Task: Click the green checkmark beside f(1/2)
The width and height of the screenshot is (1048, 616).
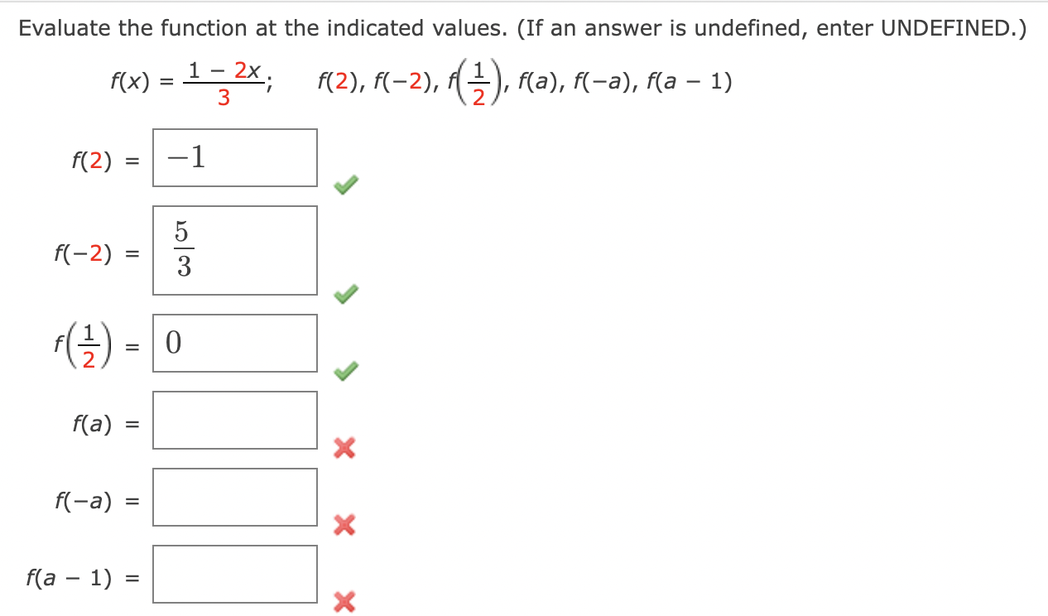Action: tap(347, 370)
